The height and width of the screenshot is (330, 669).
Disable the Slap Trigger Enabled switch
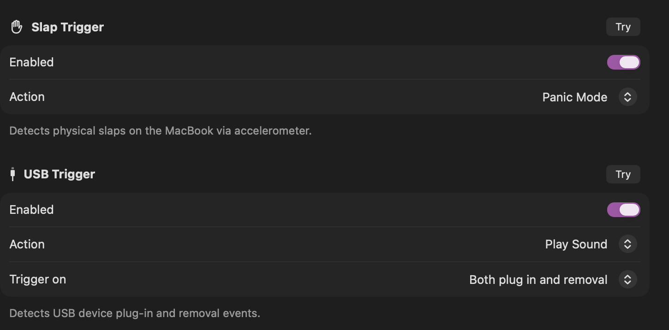tap(623, 62)
